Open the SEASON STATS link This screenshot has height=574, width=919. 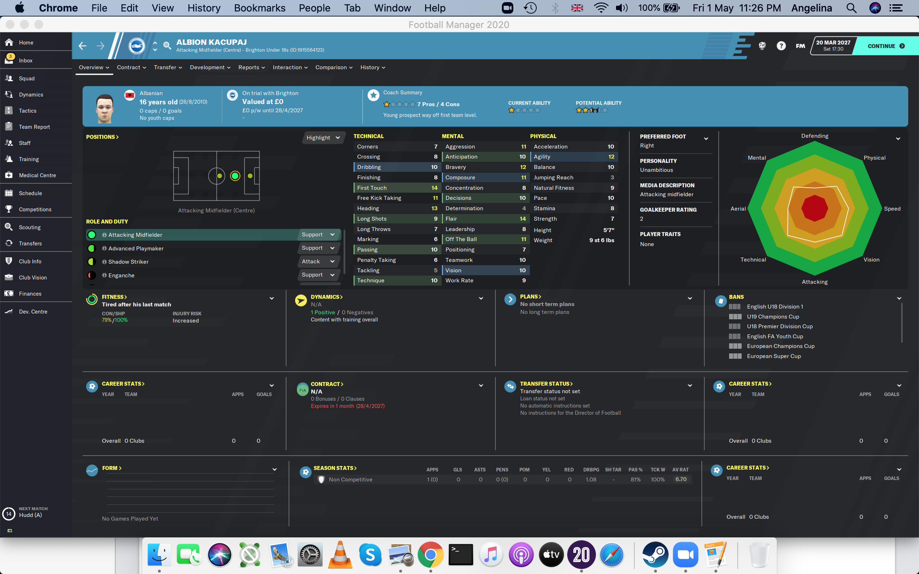[x=335, y=468]
